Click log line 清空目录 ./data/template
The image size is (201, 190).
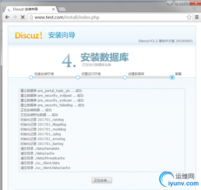click(40, 149)
